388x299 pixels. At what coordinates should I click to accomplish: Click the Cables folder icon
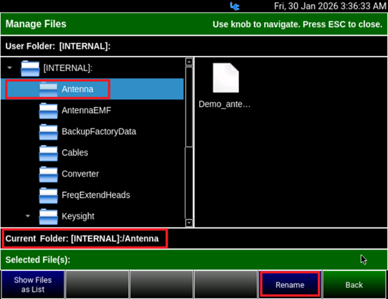click(x=48, y=153)
